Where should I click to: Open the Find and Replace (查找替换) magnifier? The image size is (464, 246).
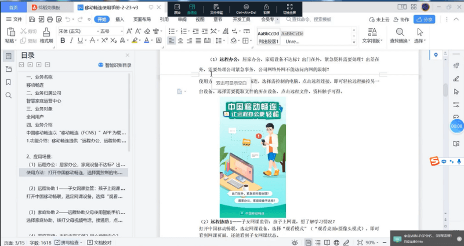point(400,32)
